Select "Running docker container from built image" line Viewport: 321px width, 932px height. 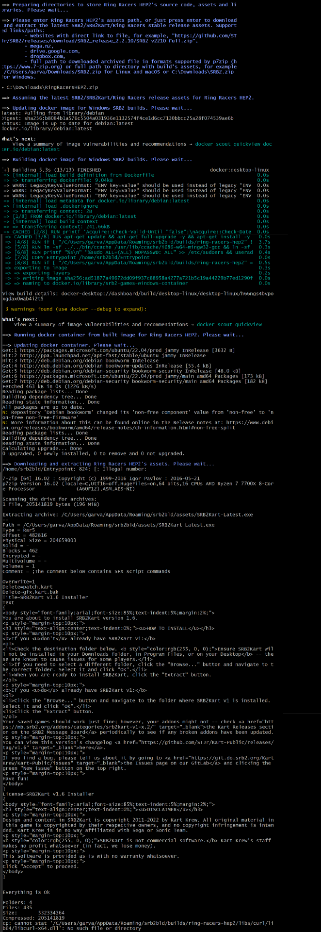(123, 335)
